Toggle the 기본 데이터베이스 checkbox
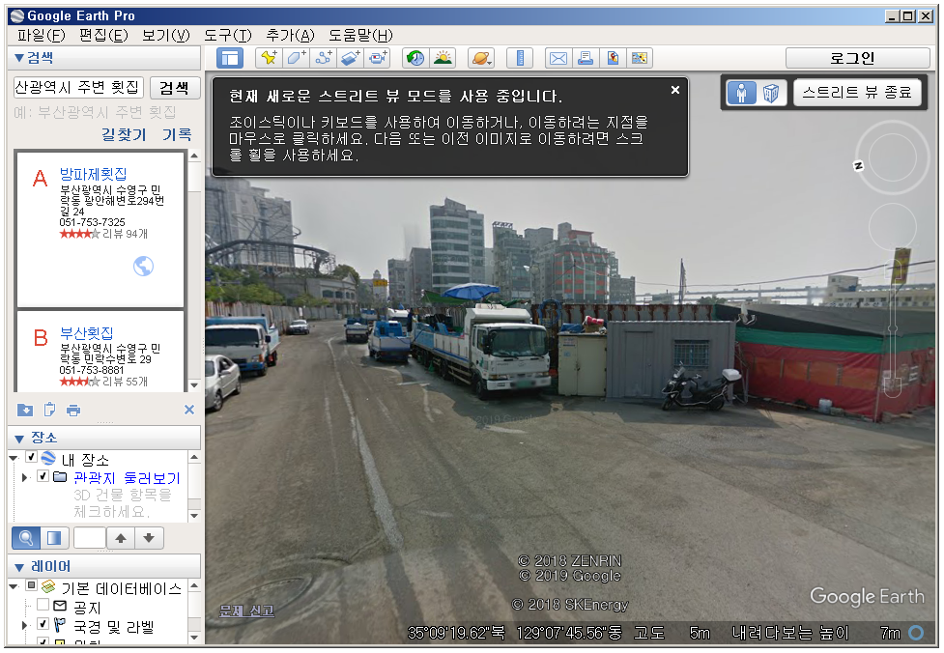Viewport: 944px width, 653px height. (x=31, y=585)
